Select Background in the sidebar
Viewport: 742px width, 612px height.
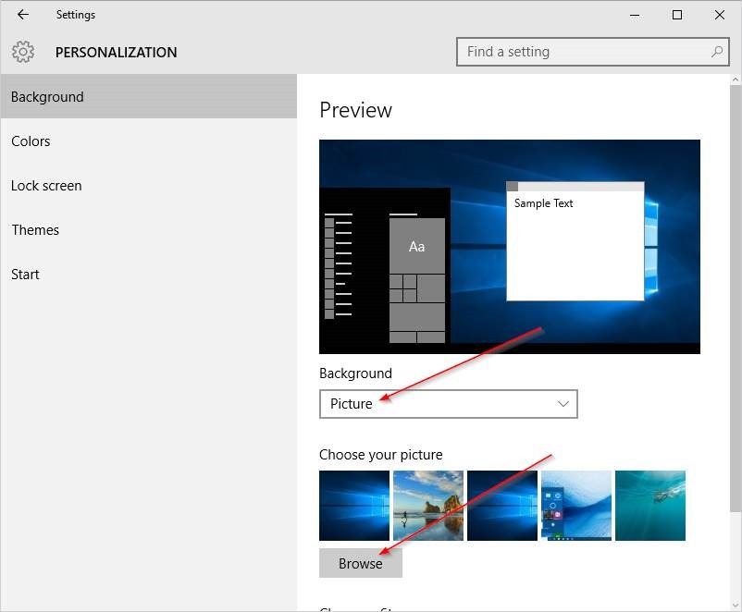tap(46, 96)
